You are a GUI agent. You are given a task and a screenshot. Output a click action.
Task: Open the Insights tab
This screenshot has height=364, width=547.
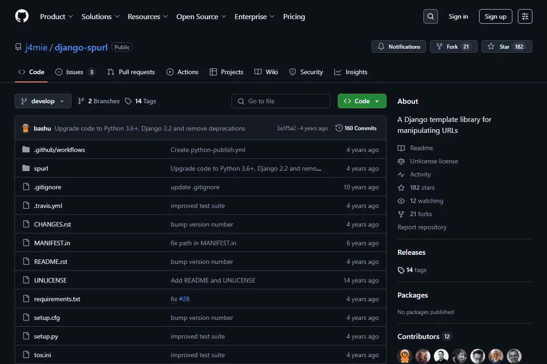pyautogui.click(x=351, y=72)
